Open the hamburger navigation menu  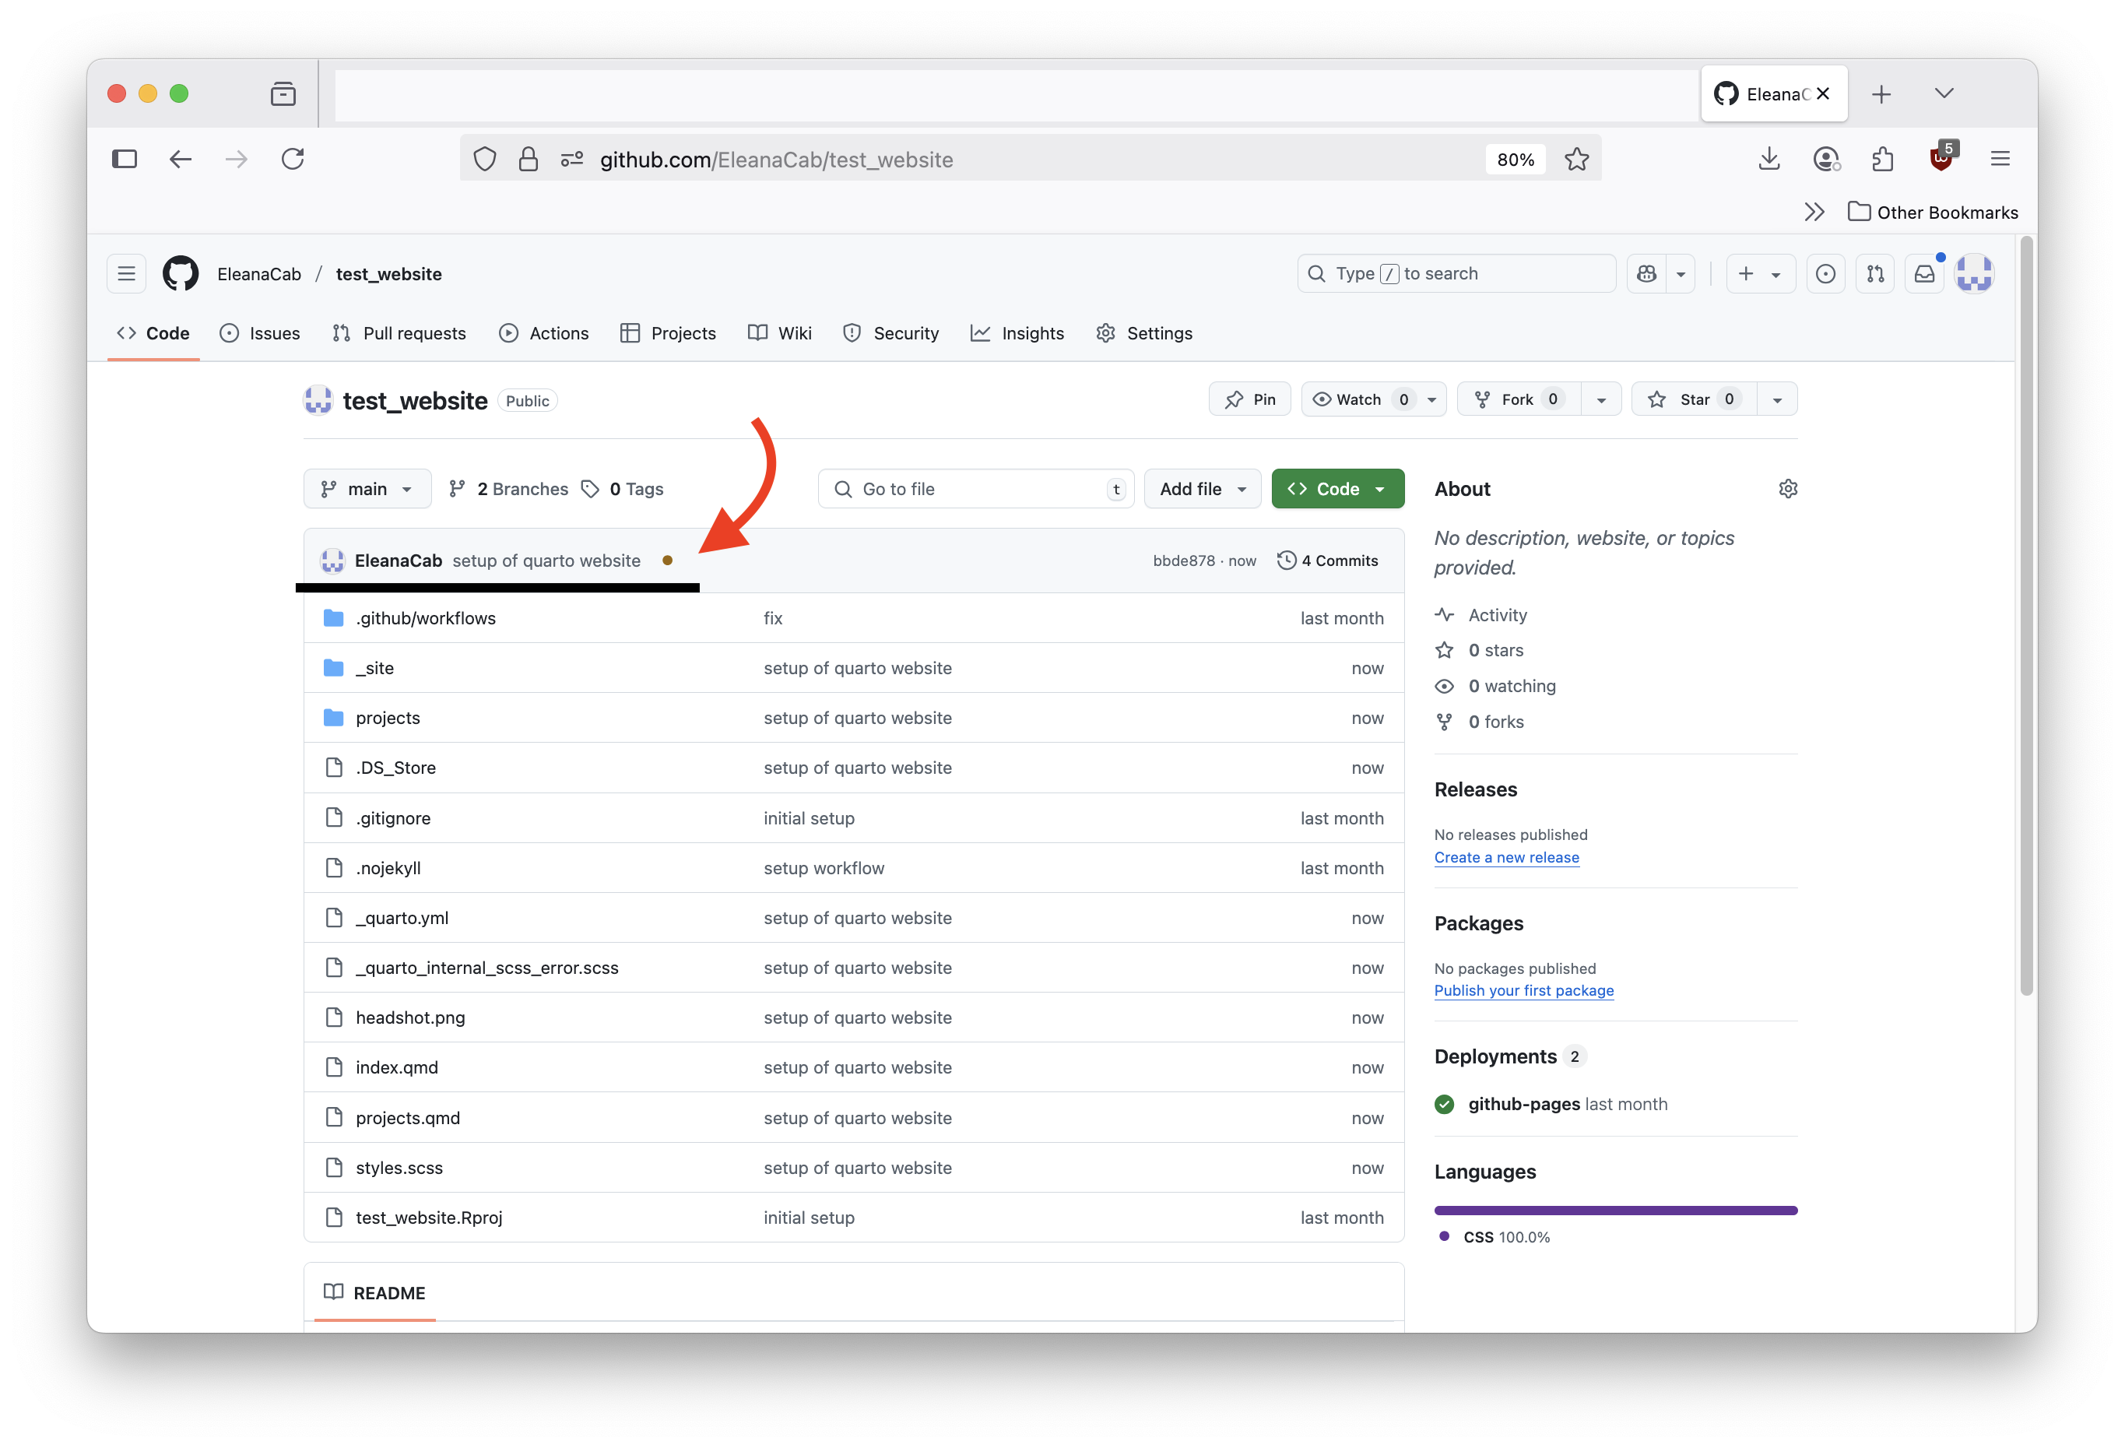(x=126, y=273)
